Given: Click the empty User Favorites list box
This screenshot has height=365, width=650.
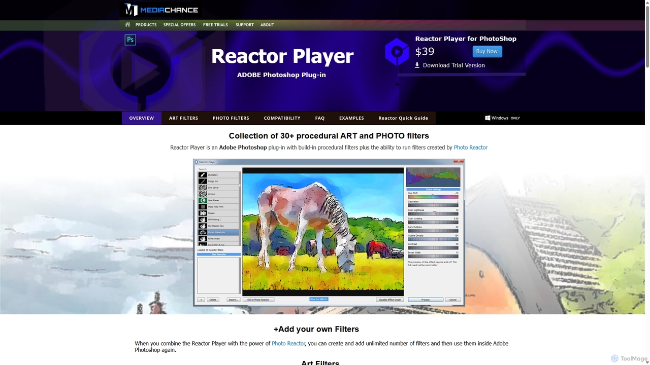Looking at the screenshot, I should click(218, 275).
